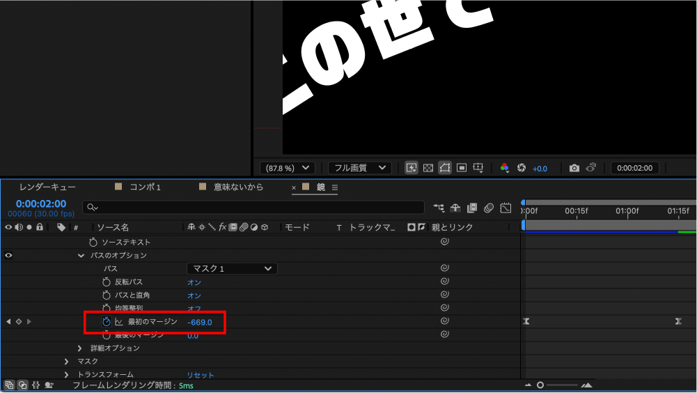Toggle mask and shape path visibility
Screen dimensions: 697x393
click(444, 168)
